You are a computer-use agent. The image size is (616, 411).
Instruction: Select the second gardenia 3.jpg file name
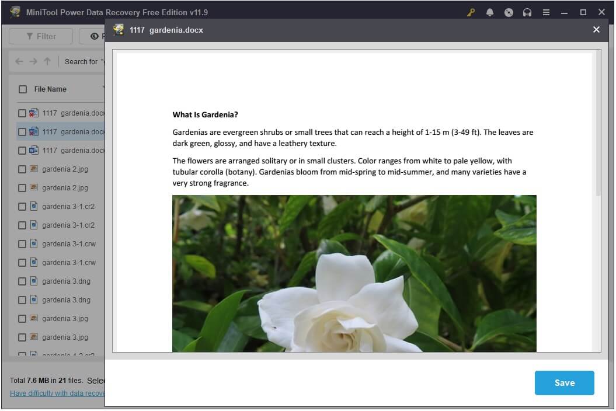pyautogui.click(x=65, y=337)
